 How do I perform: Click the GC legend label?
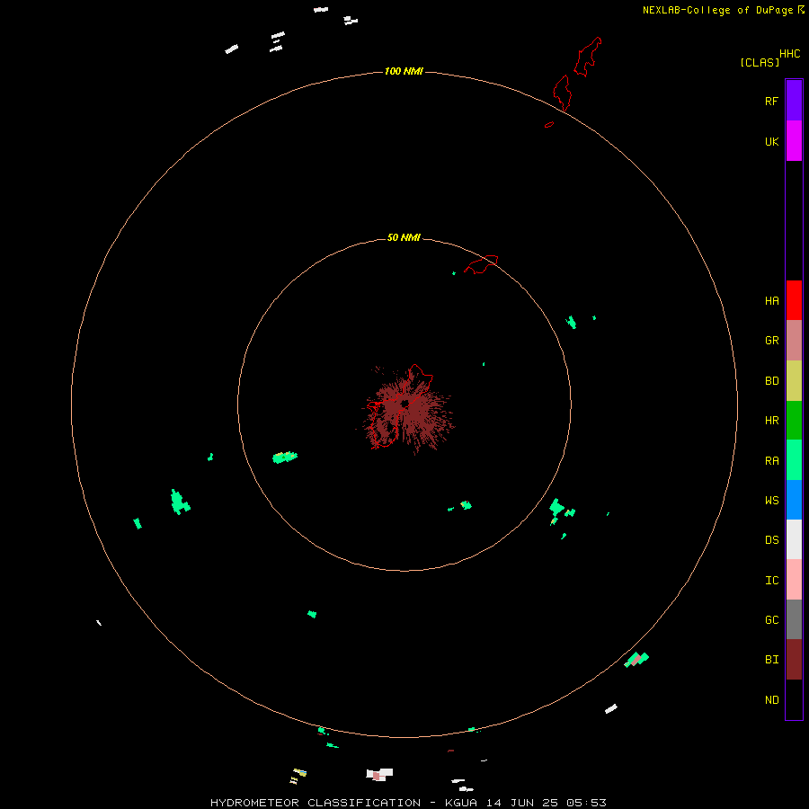(x=771, y=620)
